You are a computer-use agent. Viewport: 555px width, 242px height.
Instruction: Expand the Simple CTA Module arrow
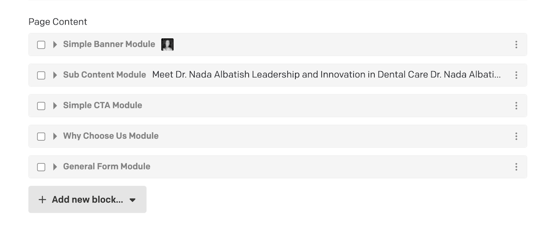tap(55, 105)
